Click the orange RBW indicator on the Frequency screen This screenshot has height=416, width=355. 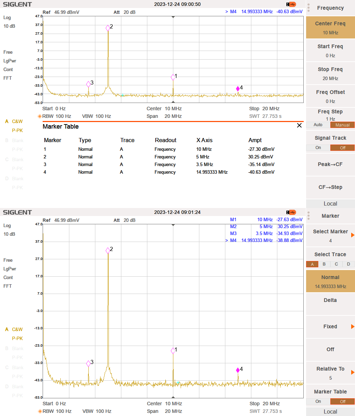[x=40, y=116]
